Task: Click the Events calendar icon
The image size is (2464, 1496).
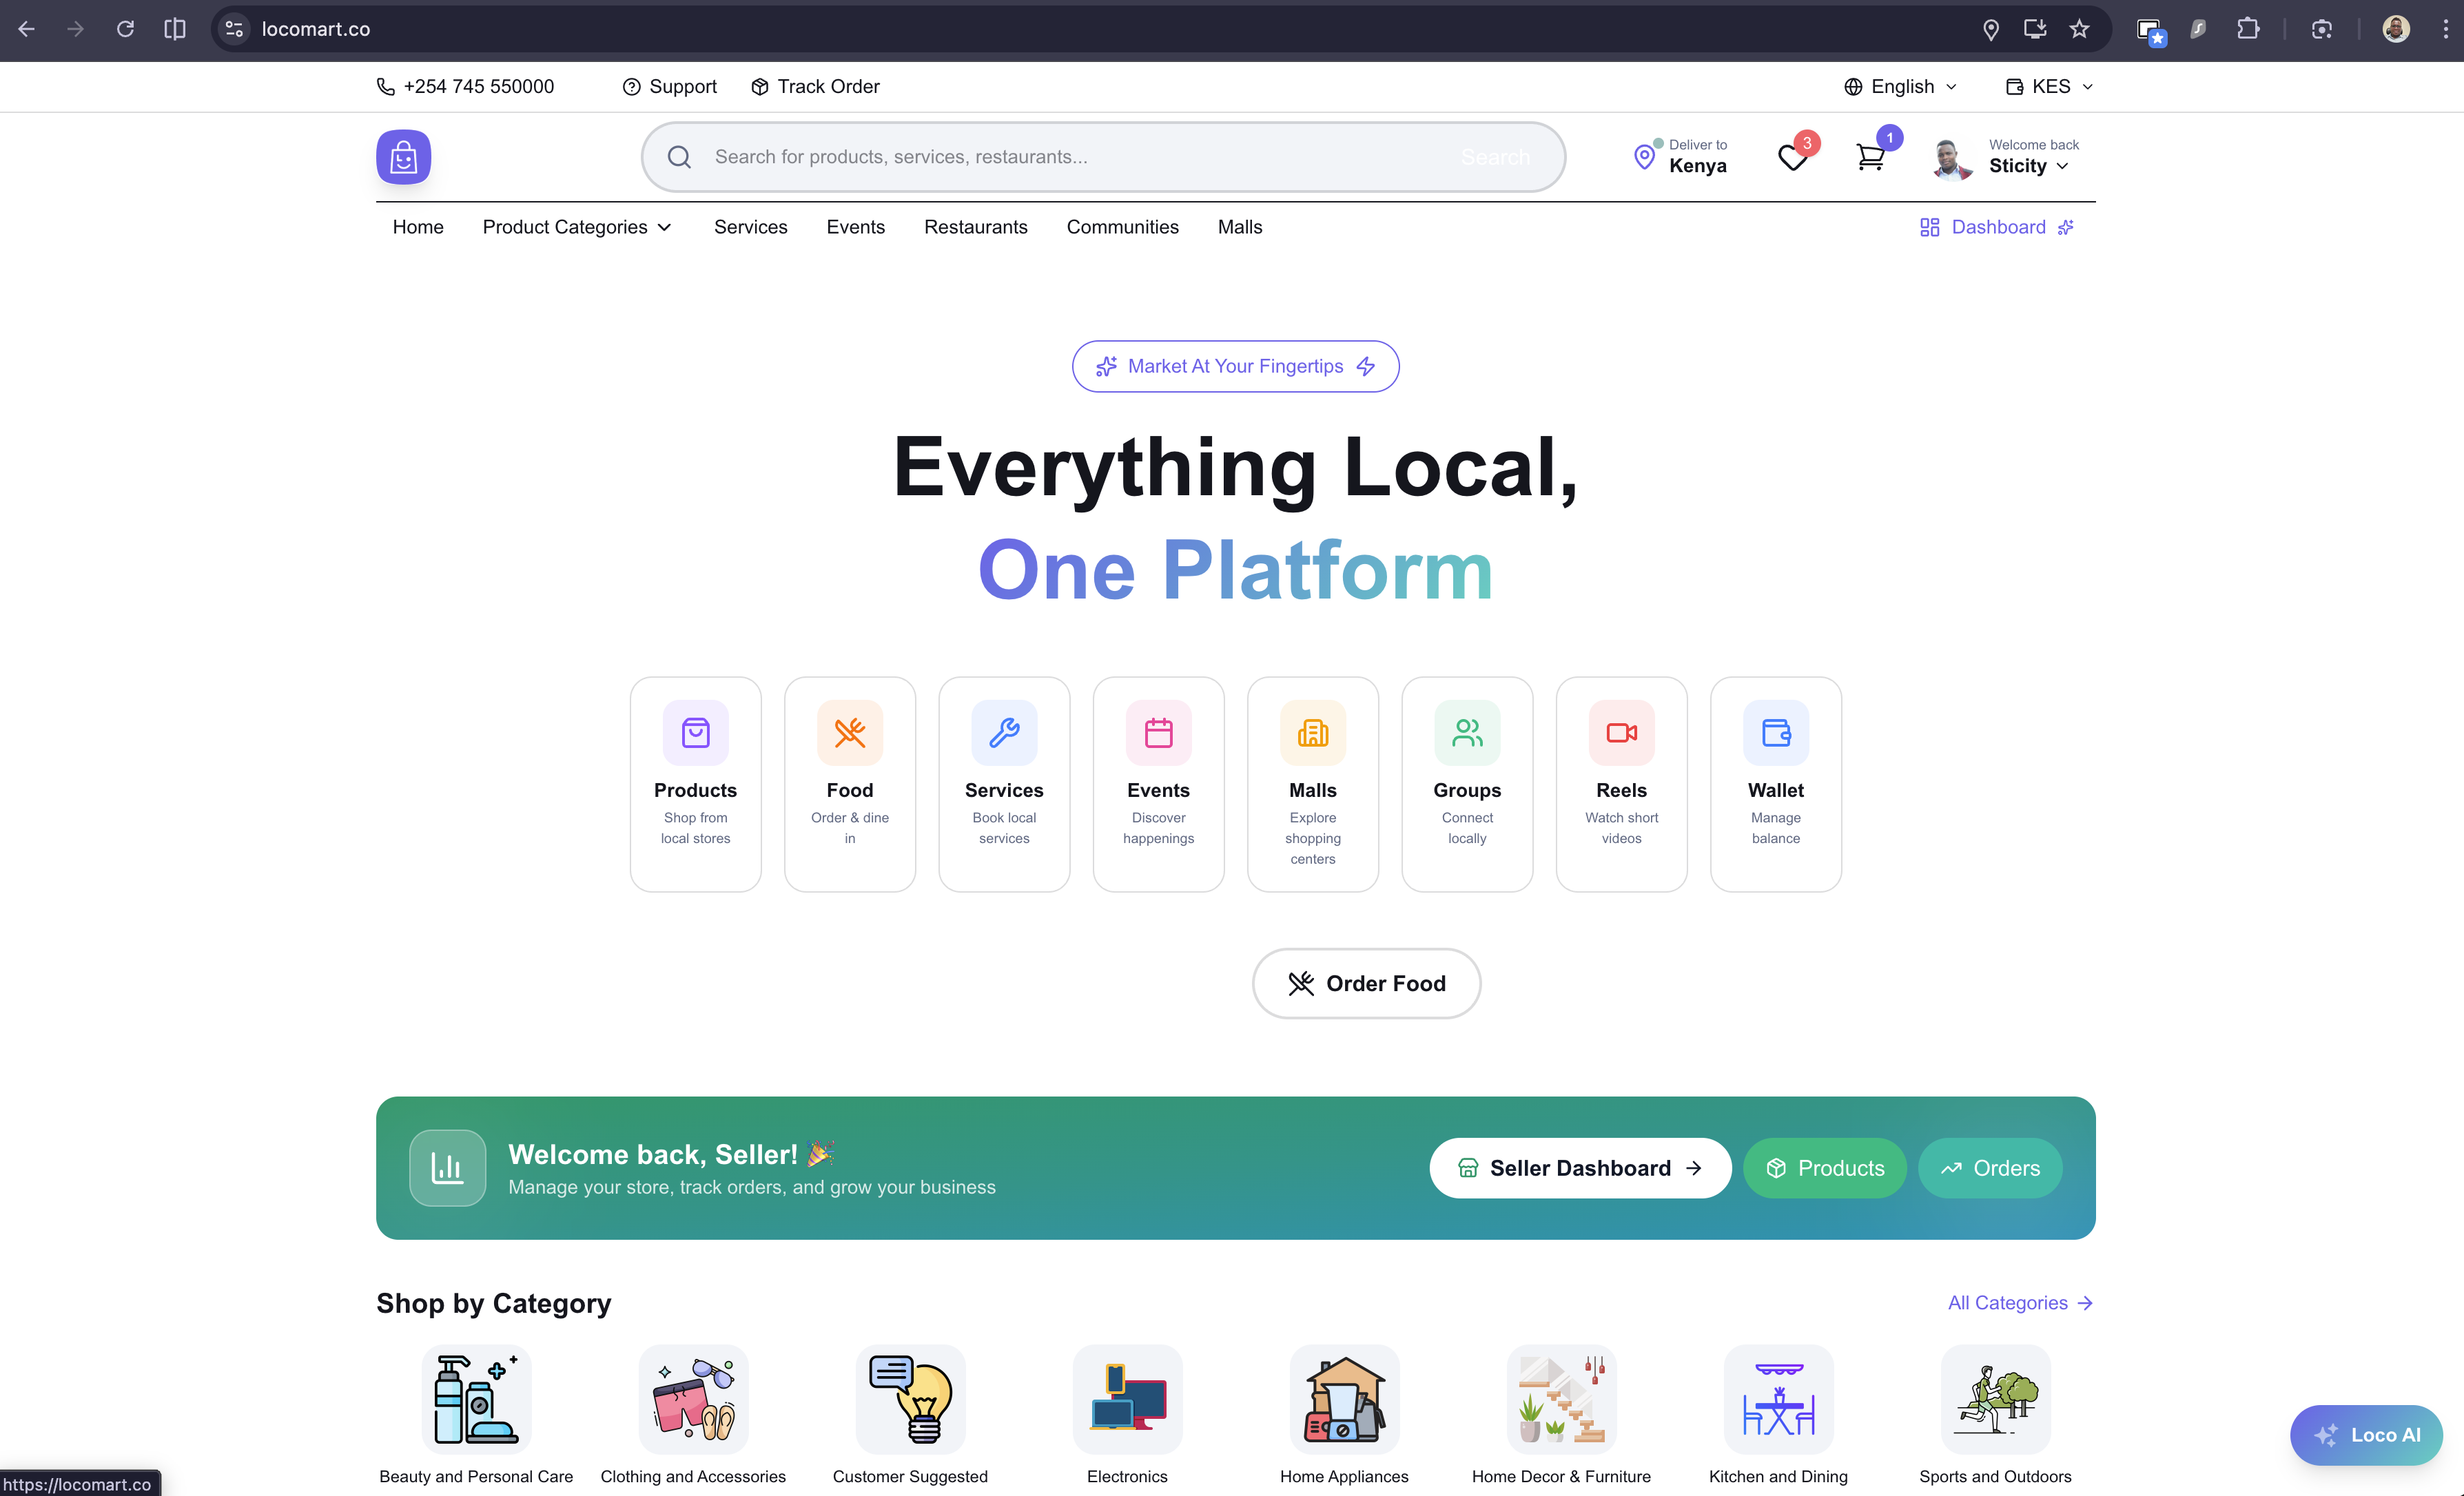Action: (1158, 733)
